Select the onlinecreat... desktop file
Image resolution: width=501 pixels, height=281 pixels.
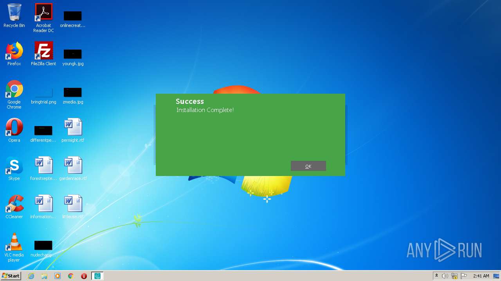coord(72,19)
